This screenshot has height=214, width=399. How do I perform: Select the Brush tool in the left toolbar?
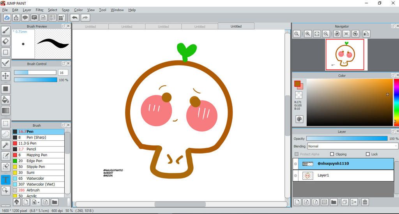click(5, 30)
